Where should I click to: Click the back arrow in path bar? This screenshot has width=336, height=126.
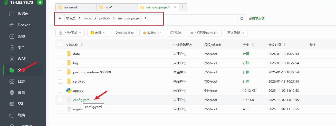(x=60, y=18)
